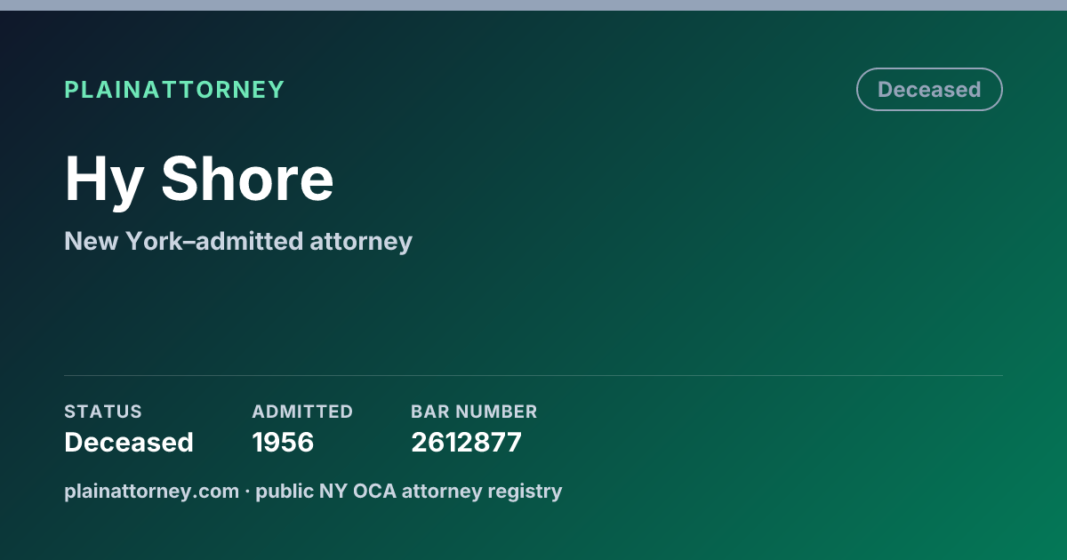This screenshot has height=560, width=1067.
Task: Open the plainattorney.com footer link
Action: click(151, 491)
